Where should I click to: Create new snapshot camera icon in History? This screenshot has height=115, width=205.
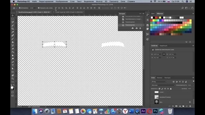136,28
